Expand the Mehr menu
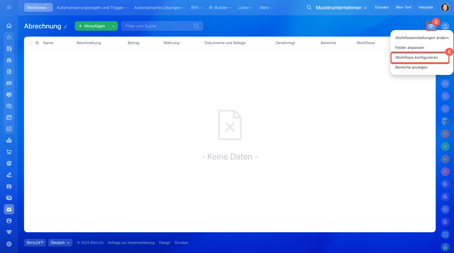Image resolution: width=454 pixels, height=253 pixels. coord(266,7)
